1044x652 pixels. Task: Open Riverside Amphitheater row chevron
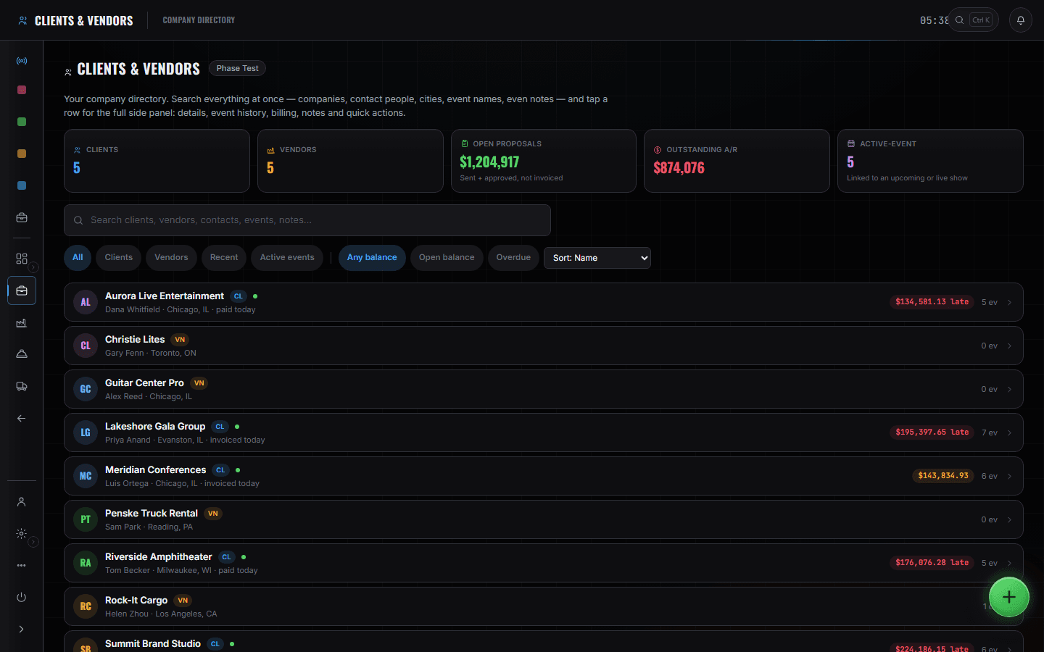[x=1009, y=563]
